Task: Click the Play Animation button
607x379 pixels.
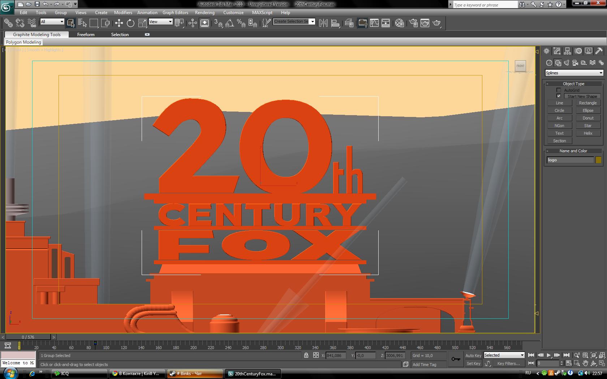Action: tap(549, 355)
